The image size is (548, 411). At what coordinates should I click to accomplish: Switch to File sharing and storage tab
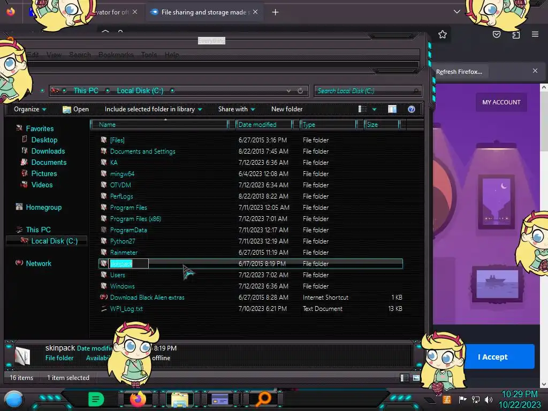pos(204,12)
